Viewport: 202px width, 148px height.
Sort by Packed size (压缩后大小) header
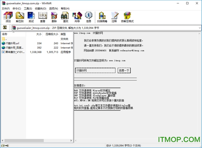pyautogui.click(x=51, y=34)
